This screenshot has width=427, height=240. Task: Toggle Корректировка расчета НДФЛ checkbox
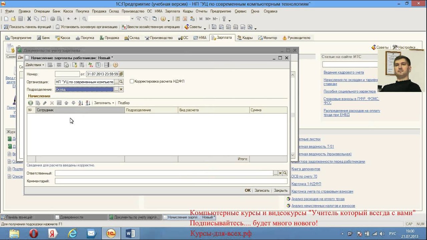click(132, 81)
